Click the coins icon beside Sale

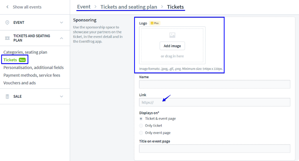pyautogui.click(x=7, y=96)
